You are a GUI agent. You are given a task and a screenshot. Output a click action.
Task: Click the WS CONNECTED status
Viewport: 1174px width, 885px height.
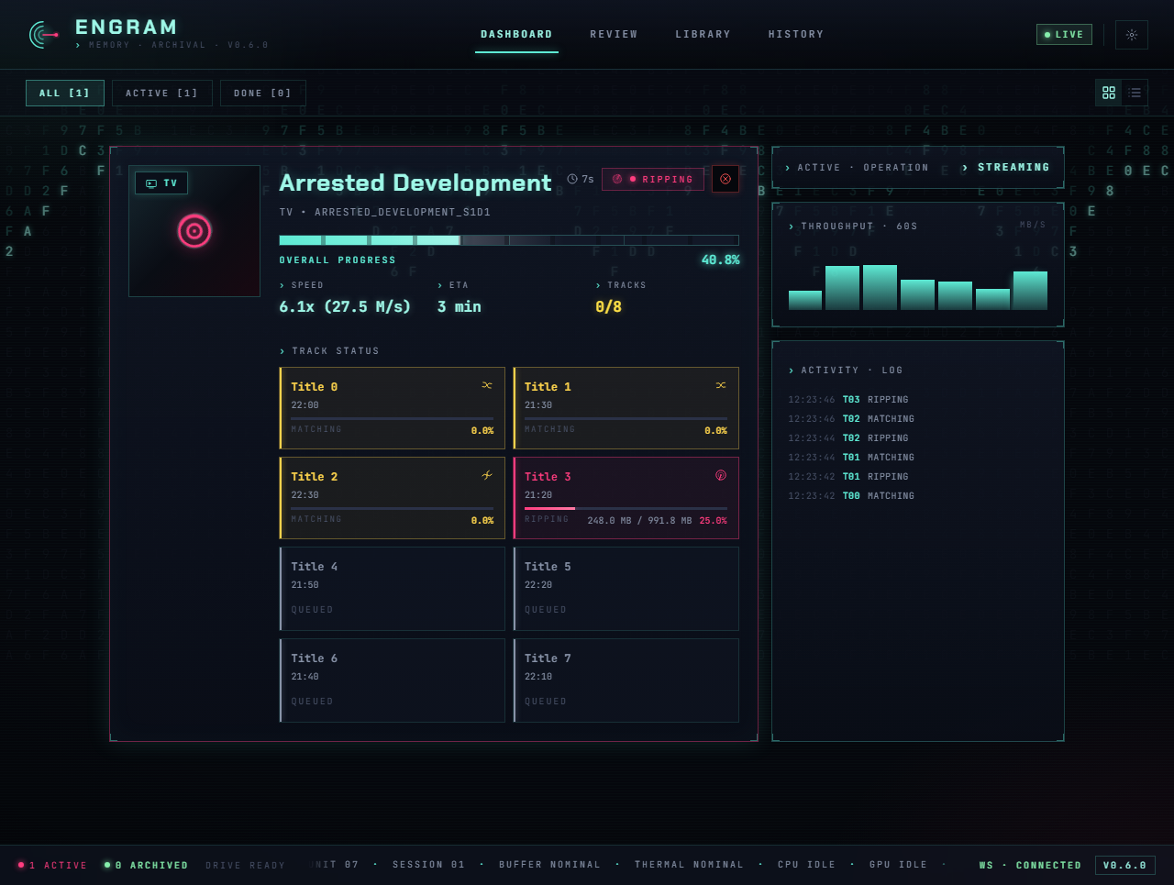1030,866
